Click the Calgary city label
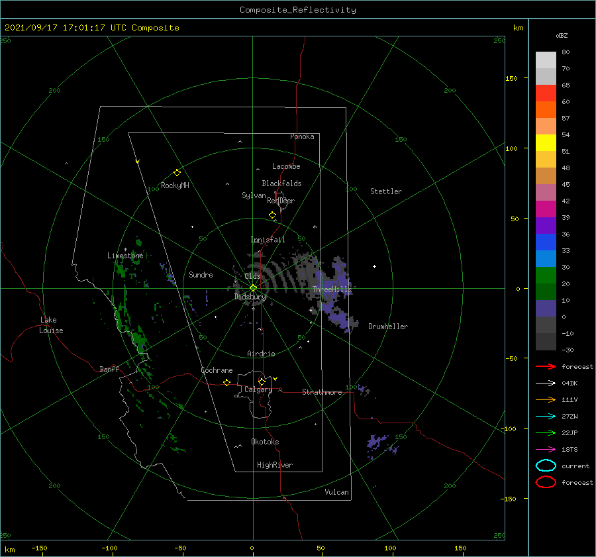Image resolution: width=596 pixels, height=557 pixels. 258,389
